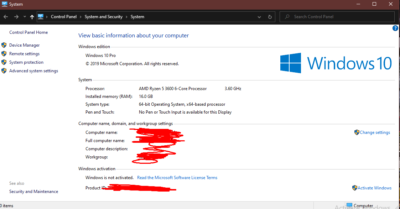
Task: Click the computer icon in the address bar
Action: (41, 17)
